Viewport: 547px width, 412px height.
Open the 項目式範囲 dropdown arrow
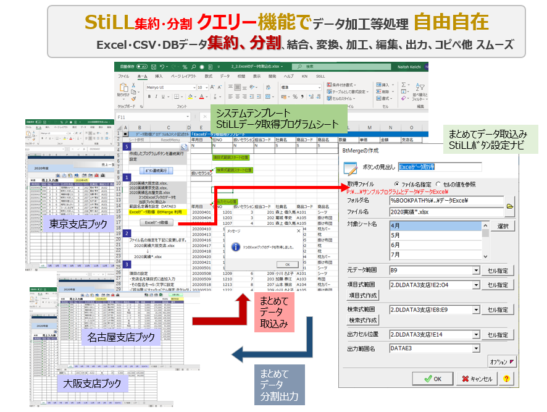point(476,285)
